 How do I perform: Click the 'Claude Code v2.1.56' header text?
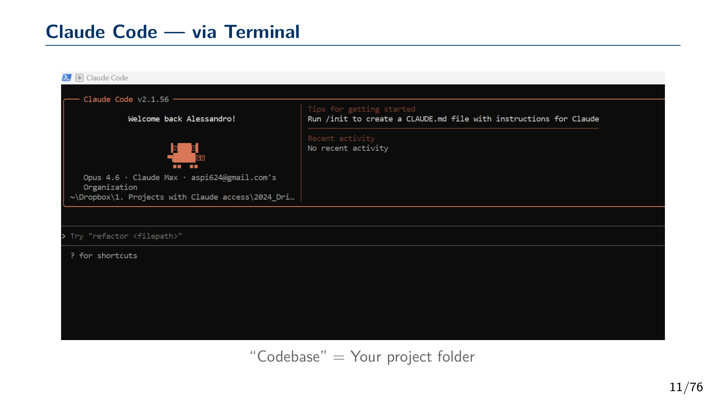pyautogui.click(x=126, y=99)
